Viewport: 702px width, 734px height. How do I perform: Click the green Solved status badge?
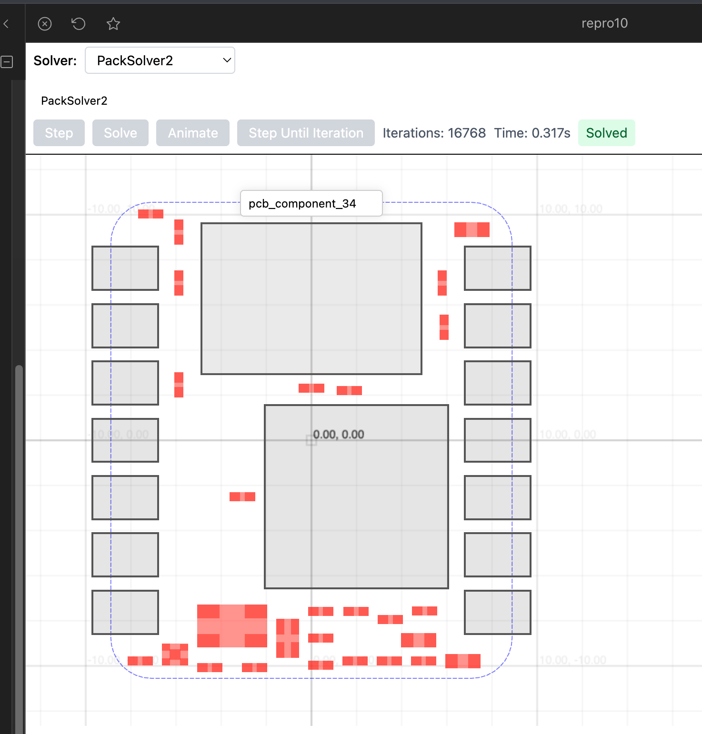coord(607,133)
